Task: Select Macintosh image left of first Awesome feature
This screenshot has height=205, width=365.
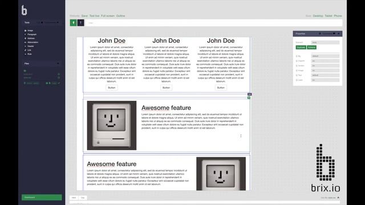Action: tap(112, 125)
